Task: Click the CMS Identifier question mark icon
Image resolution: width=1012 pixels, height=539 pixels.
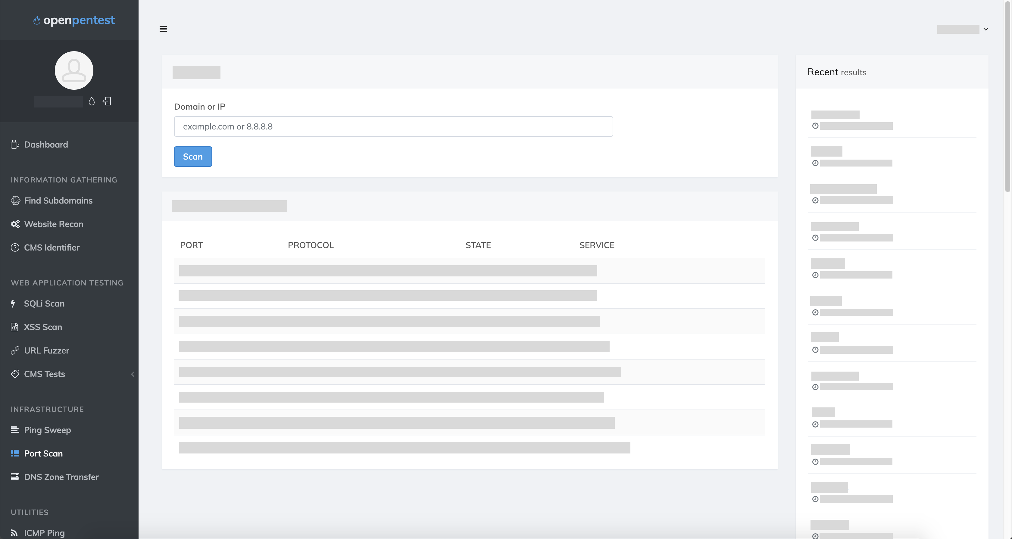Action: (x=14, y=248)
